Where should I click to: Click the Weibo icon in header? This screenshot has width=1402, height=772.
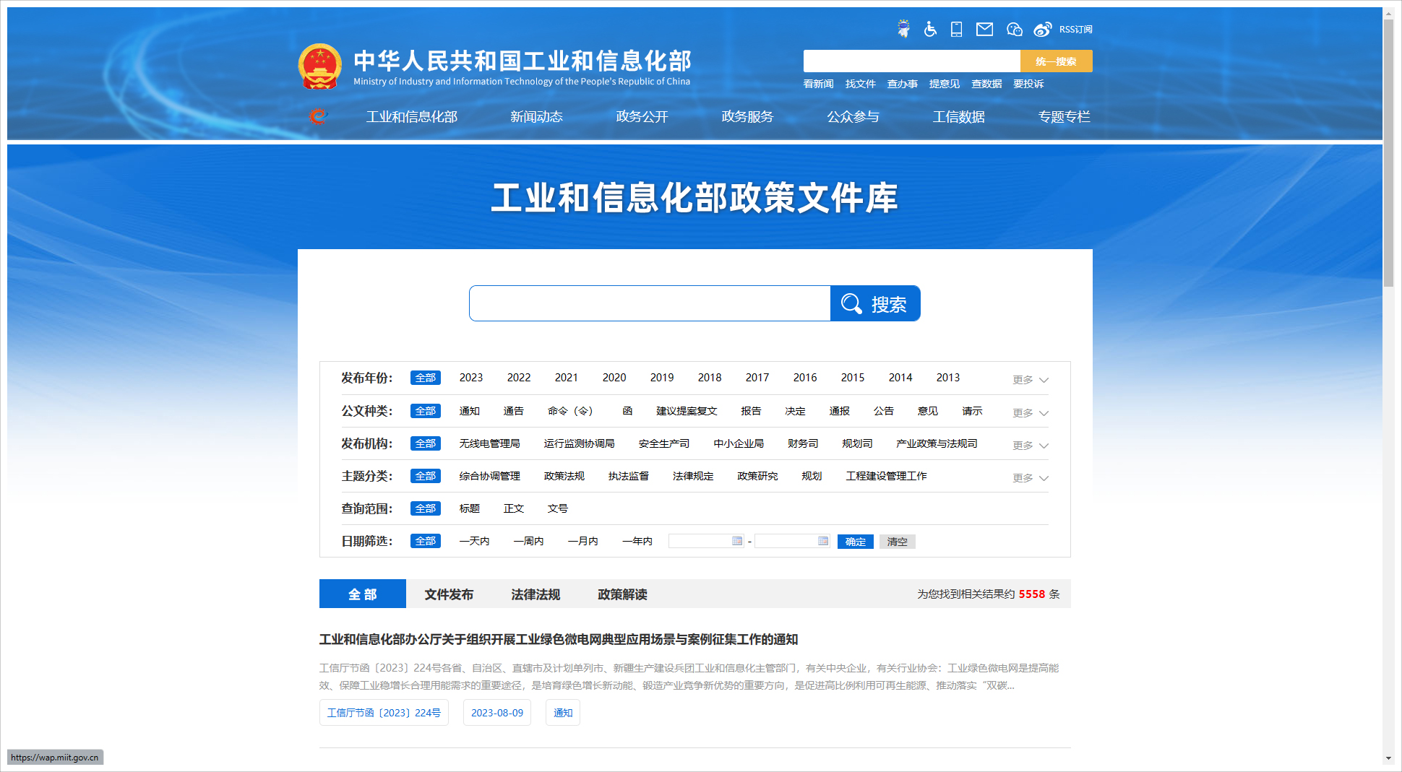coord(1042,29)
